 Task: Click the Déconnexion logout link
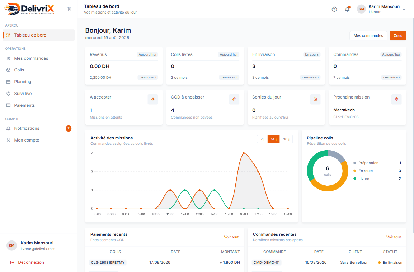coord(27,262)
